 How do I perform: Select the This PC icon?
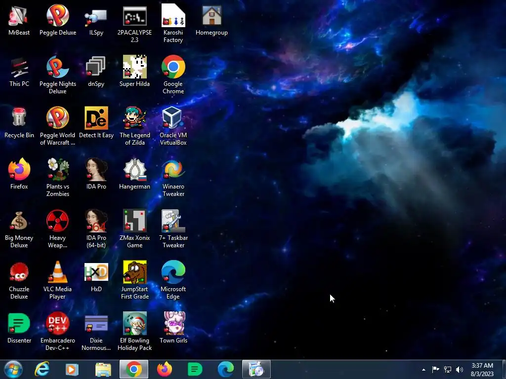[x=19, y=71]
